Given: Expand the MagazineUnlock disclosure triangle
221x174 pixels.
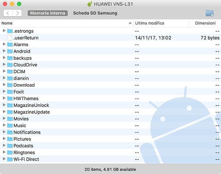Looking at the screenshot, I should (4, 105).
